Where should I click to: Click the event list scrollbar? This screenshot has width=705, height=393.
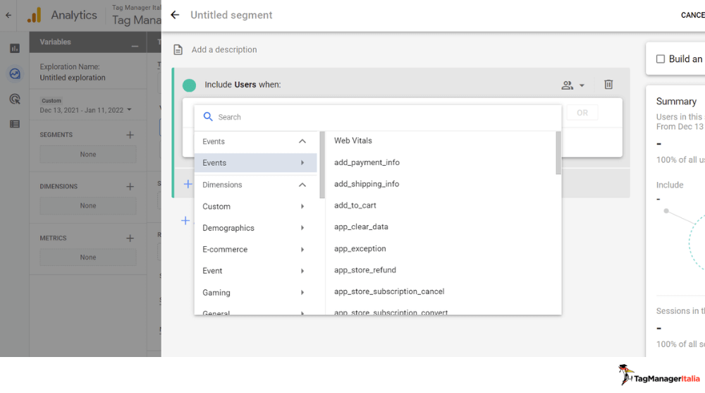[x=558, y=153]
